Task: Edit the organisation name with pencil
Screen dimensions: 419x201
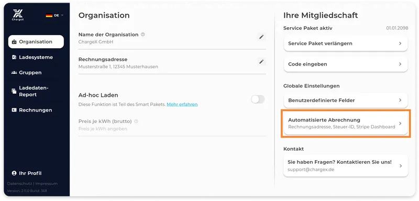Action: (261, 37)
